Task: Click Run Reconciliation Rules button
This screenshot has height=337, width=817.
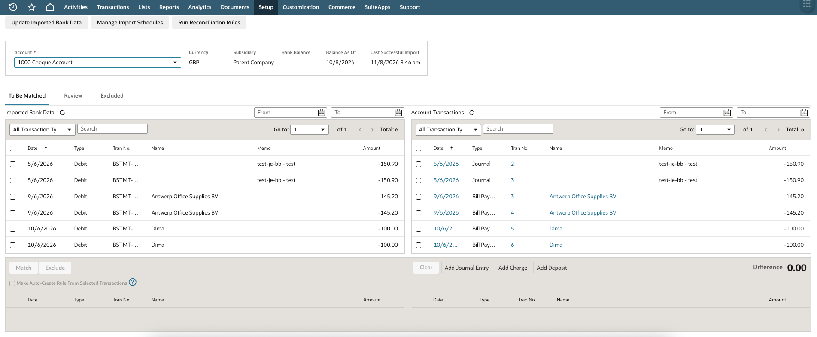Action: [x=209, y=23]
